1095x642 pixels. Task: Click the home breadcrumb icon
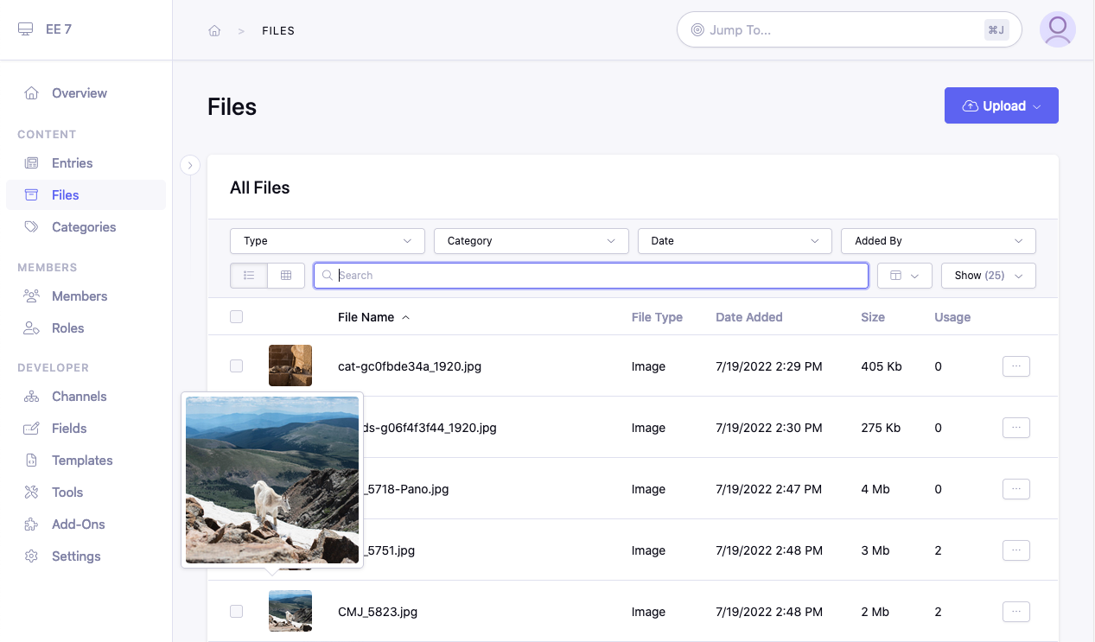point(214,31)
